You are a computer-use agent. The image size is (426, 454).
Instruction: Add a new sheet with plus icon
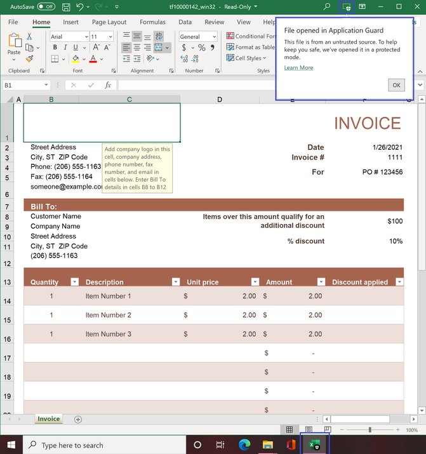coord(78,419)
